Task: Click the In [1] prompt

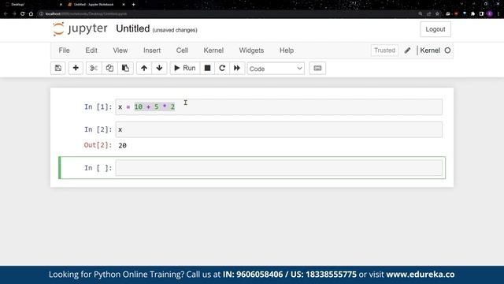Action: coord(98,107)
